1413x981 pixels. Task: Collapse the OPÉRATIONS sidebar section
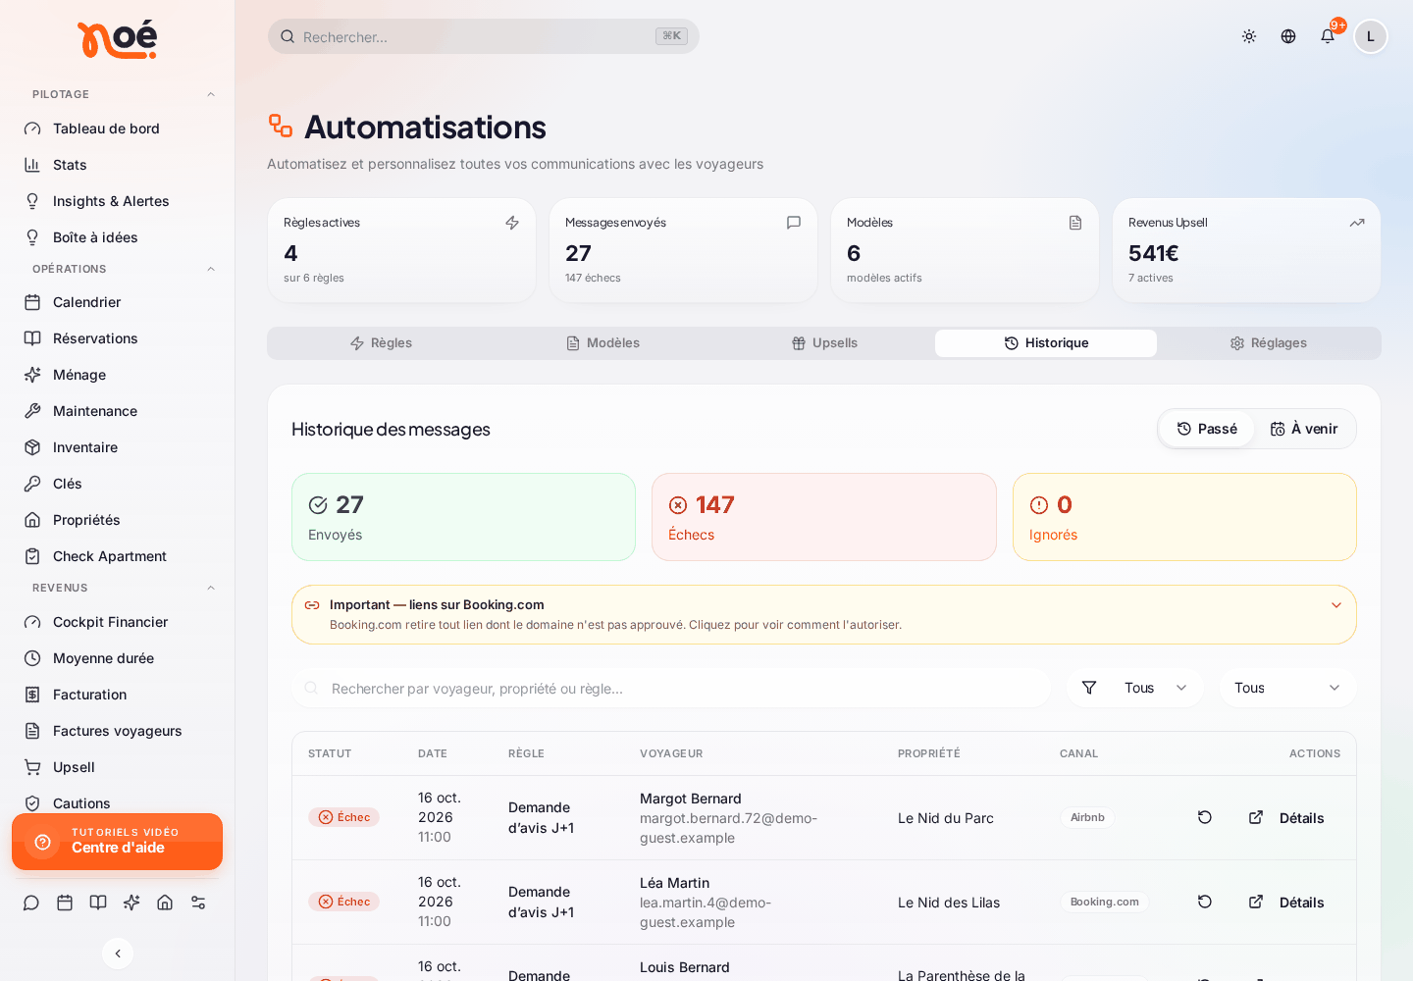pyautogui.click(x=211, y=269)
